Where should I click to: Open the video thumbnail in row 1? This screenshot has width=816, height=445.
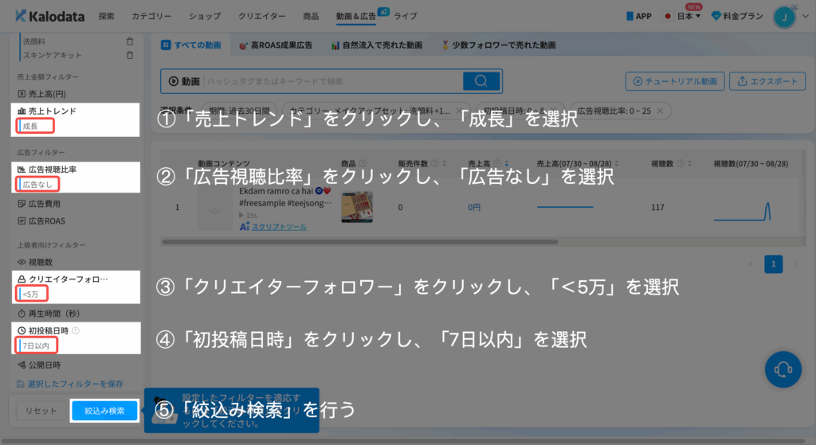point(215,208)
